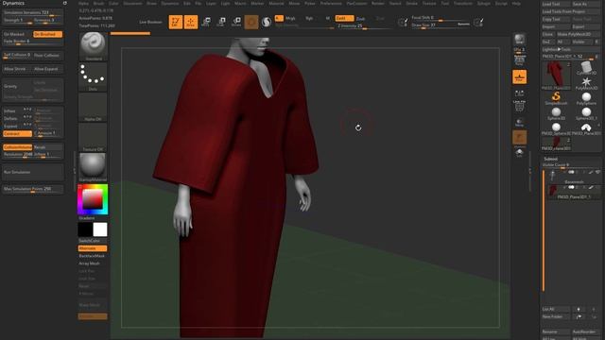Open the Render menu
This screenshot has height=340, width=605.
coord(378,3)
